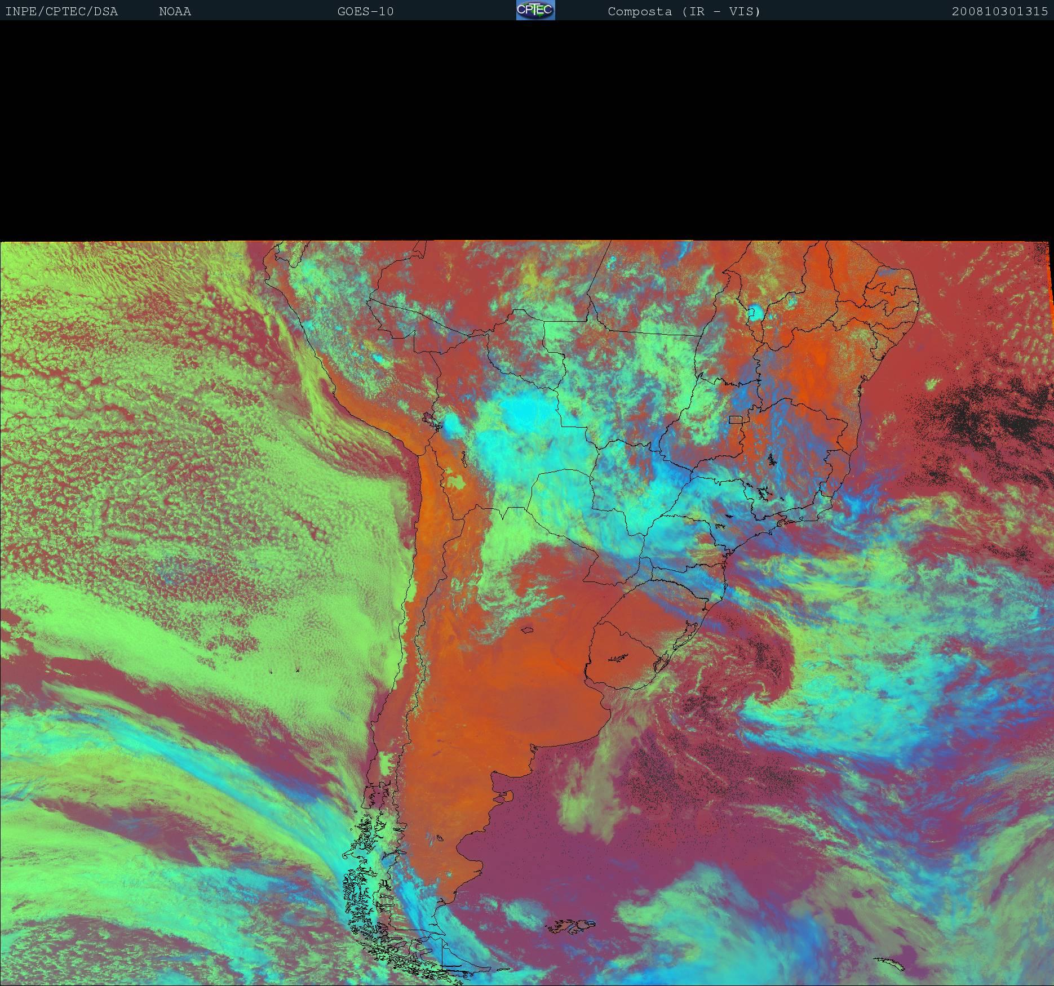This screenshot has height=986, width=1054.
Task: Click the CPTEC logo in the header
Action: coord(535,10)
